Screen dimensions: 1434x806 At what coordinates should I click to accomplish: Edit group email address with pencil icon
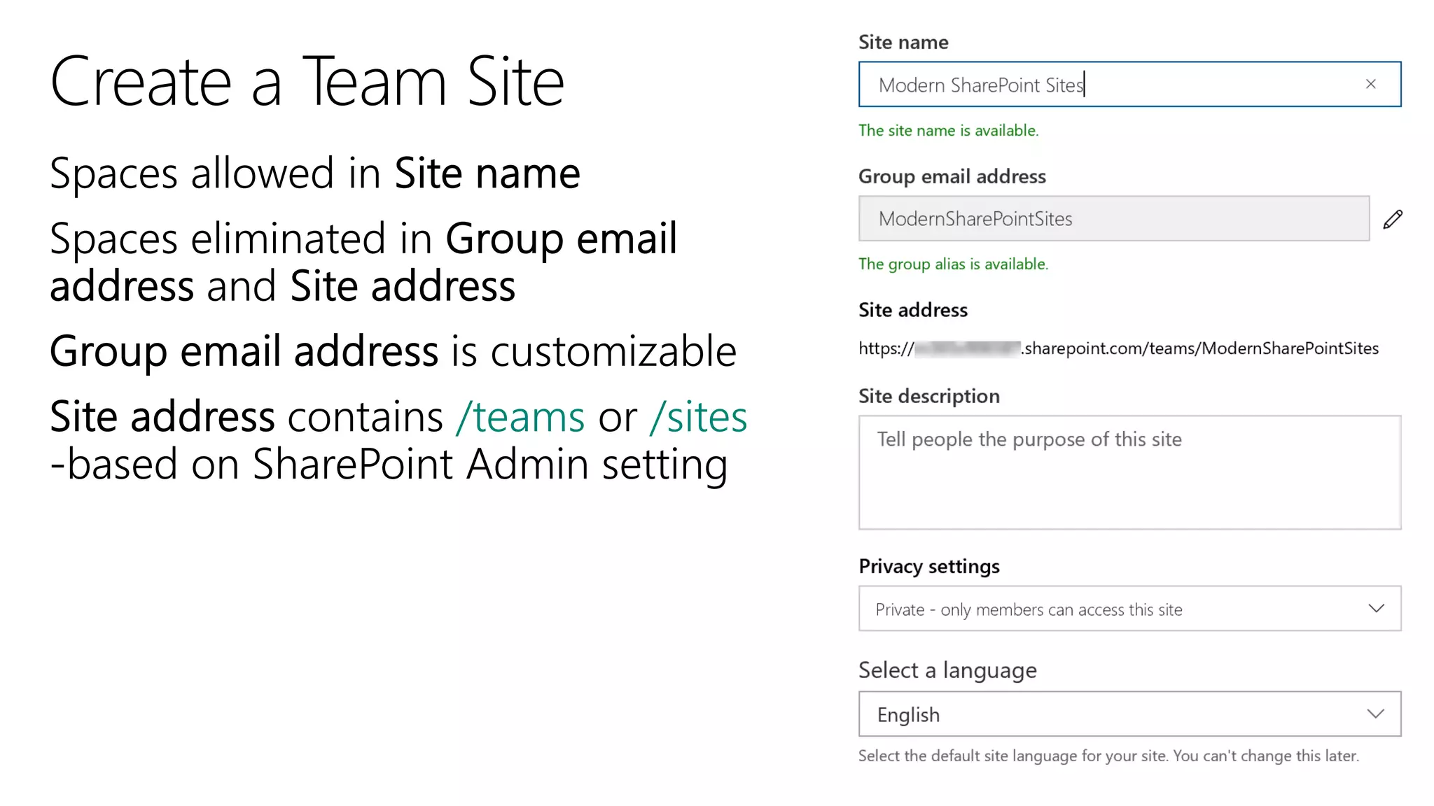coord(1393,219)
